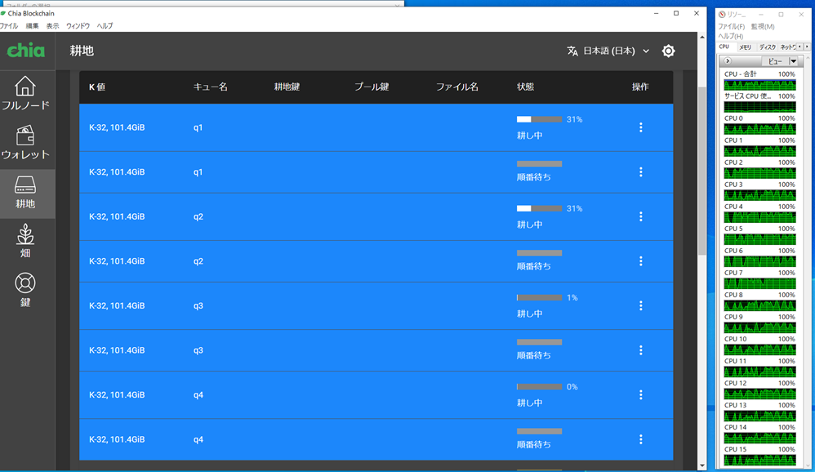815x472 pixels.
Task: Open actions menu for first q1 plot at 31%
Action: (641, 127)
